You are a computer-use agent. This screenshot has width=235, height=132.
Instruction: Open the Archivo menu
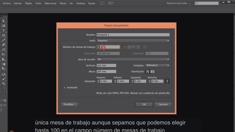[x=7, y=3]
